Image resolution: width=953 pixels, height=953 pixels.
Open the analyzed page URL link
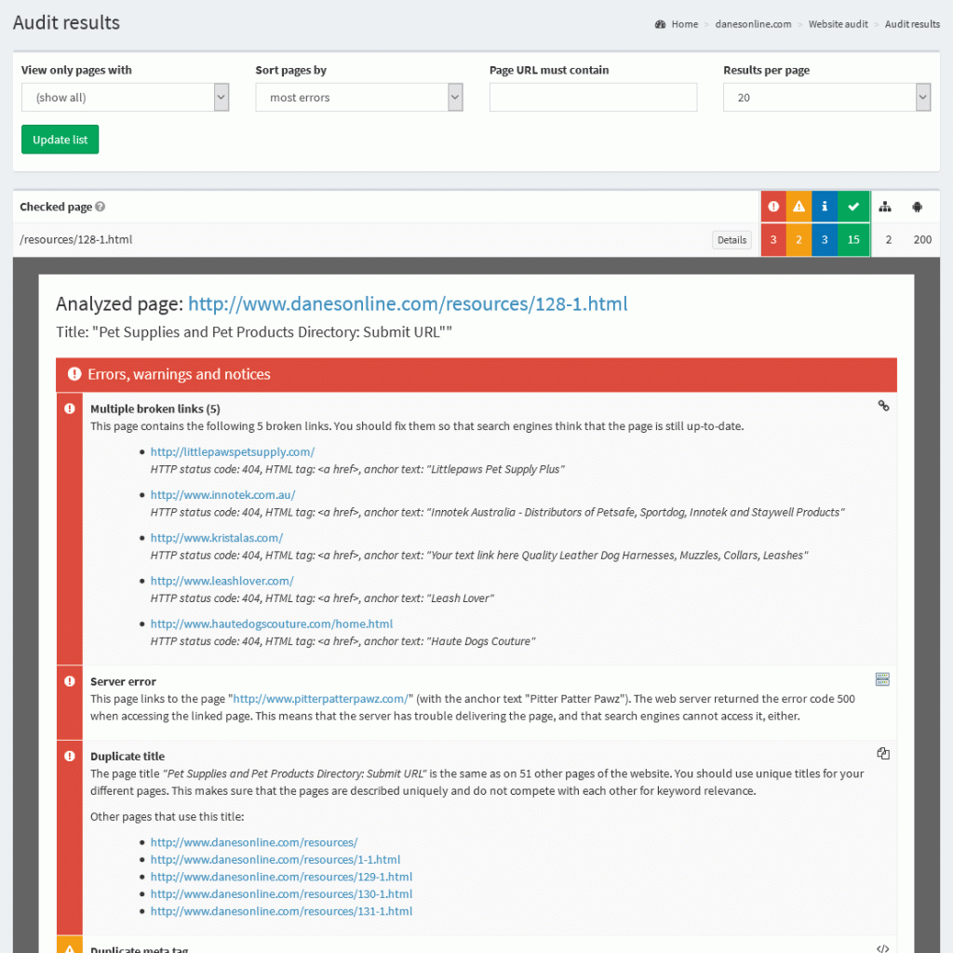[408, 304]
